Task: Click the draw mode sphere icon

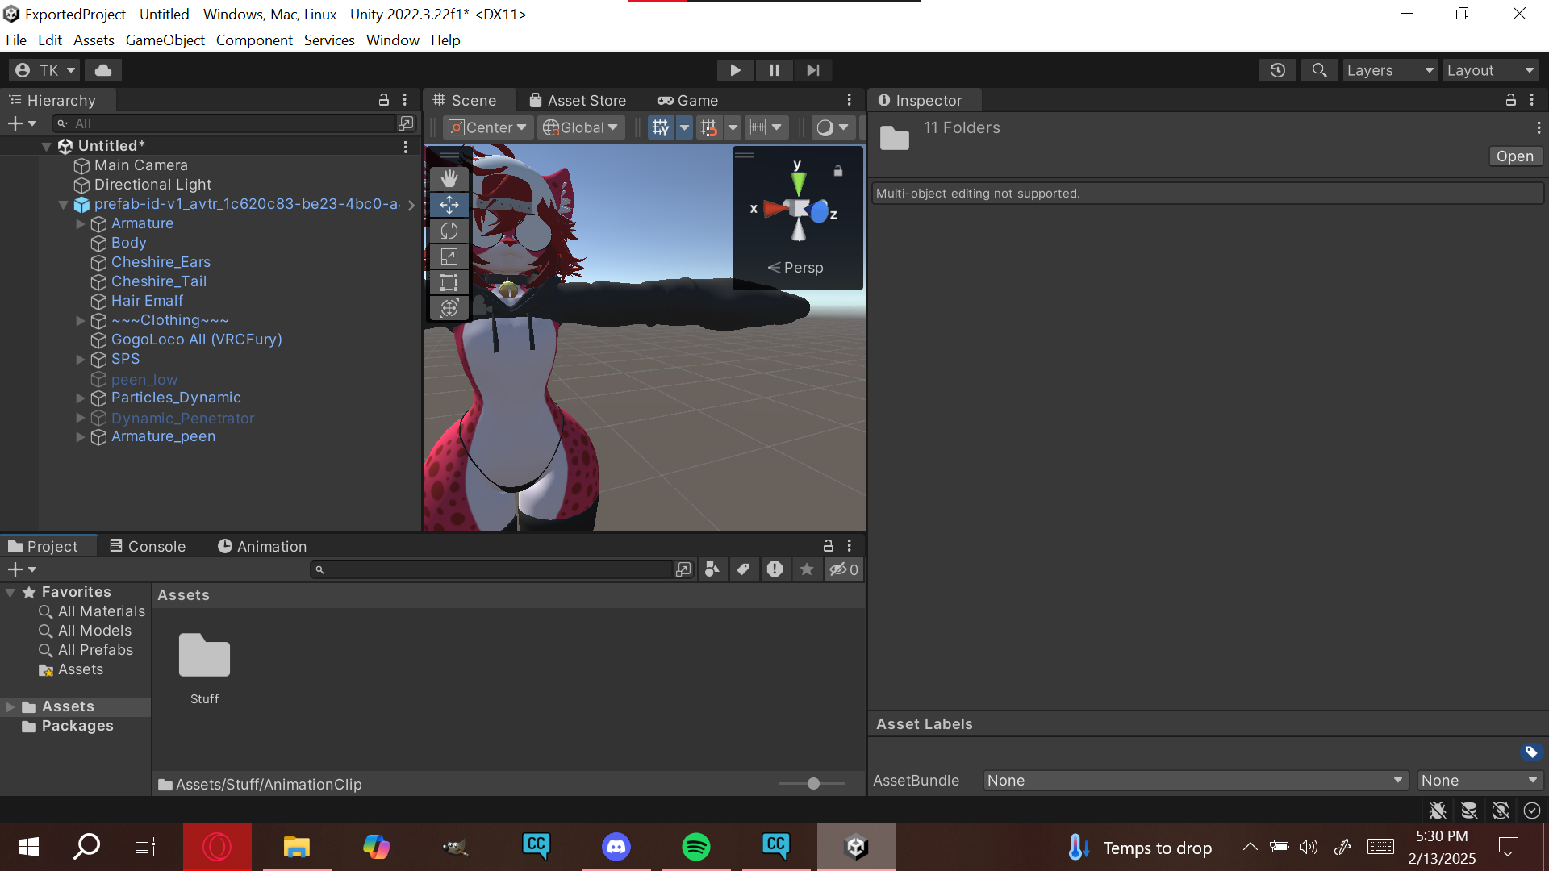Action: point(825,127)
